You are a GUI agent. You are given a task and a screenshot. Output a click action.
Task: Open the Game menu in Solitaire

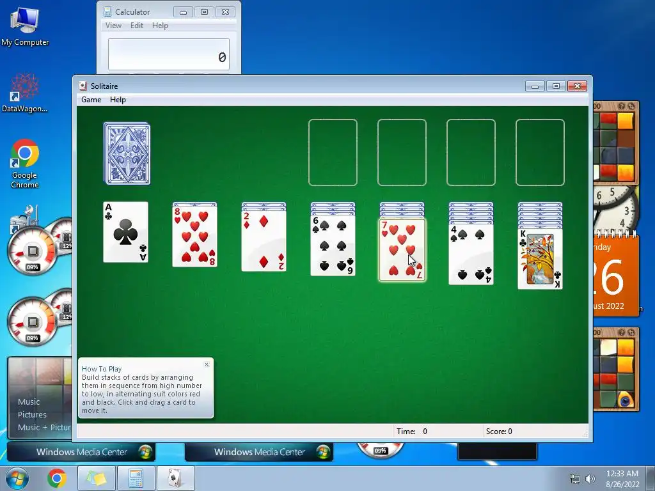click(x=91, y=100)
